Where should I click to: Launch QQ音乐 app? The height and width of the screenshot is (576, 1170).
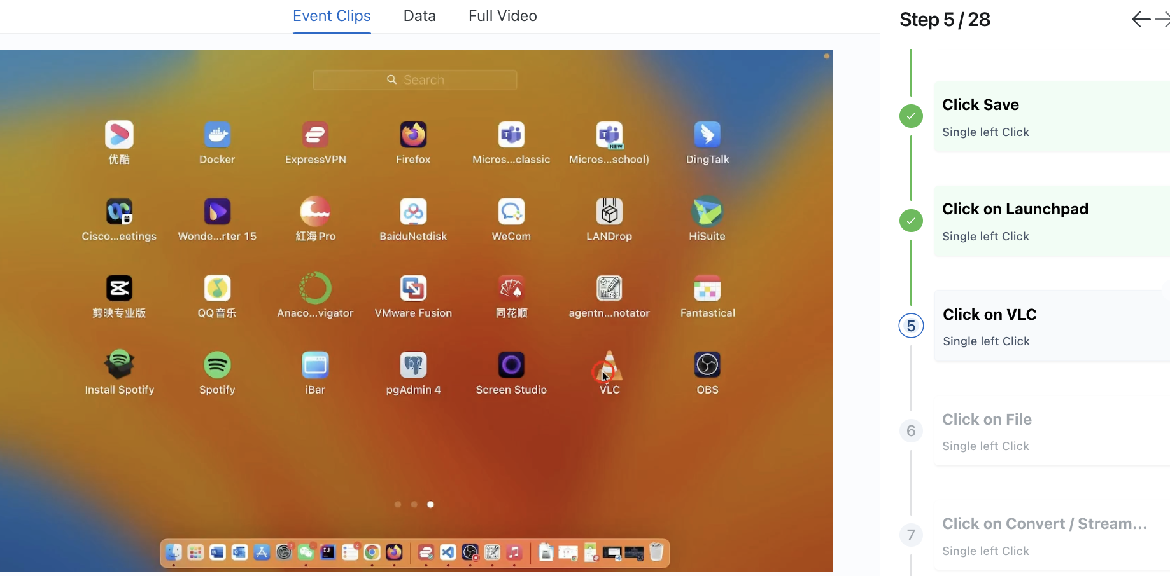pyautogui.click(x=217, y=288)
